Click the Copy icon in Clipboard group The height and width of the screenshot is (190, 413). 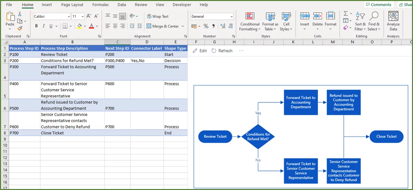pyautogui.click(x=19, y=21)
